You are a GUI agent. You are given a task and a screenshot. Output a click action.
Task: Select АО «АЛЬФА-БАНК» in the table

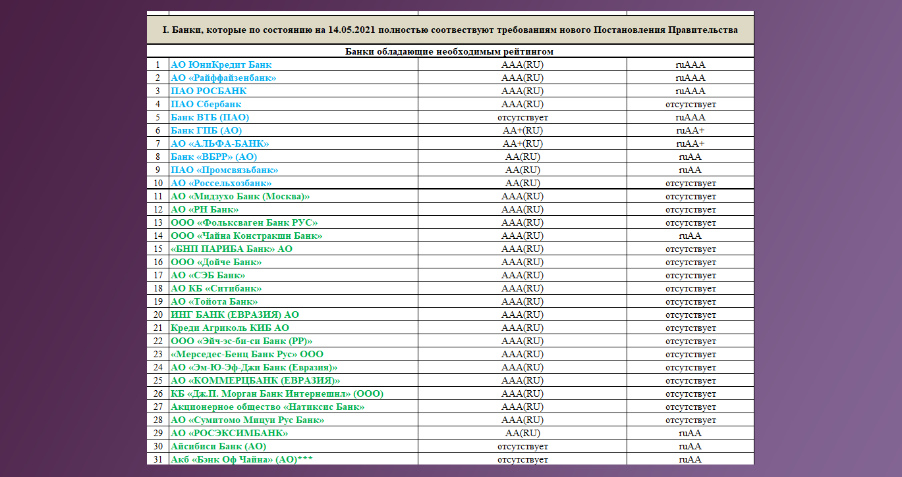tap(220, 143)
